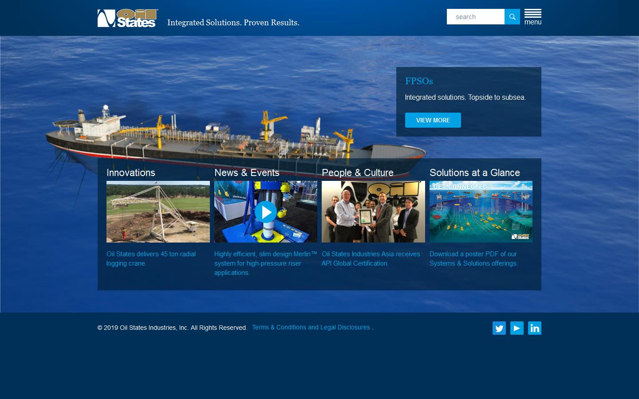Click the copyright 2019 Oil States text
The image size is (639, 399).
(172, 328)
